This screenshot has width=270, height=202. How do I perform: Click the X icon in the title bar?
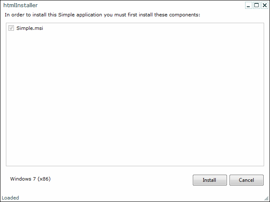point(265,5)
